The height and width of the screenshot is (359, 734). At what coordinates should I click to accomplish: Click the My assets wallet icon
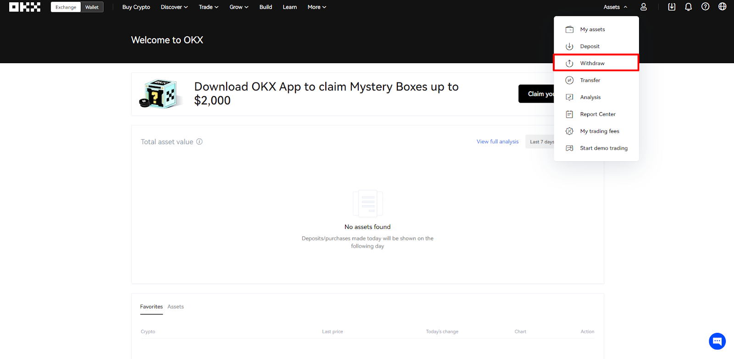coord(569,29)
